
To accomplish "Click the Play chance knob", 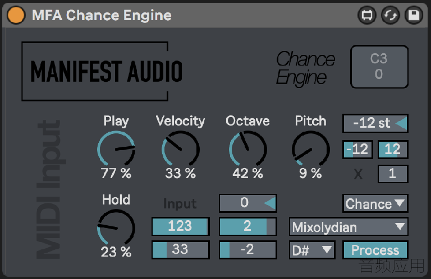I will click(x=116, y=149).
